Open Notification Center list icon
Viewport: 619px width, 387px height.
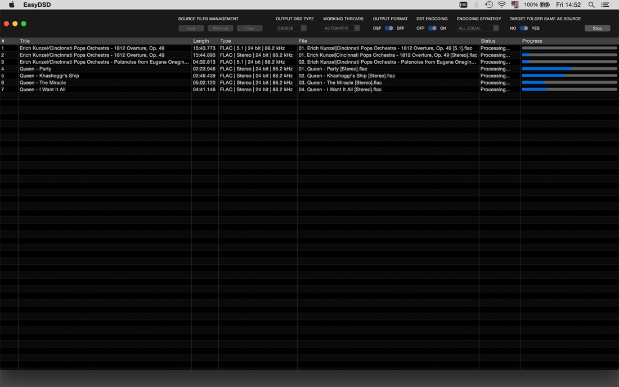coord(605,5)
